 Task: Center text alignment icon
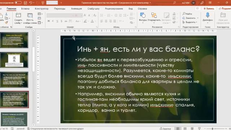(x=106, y=21)
